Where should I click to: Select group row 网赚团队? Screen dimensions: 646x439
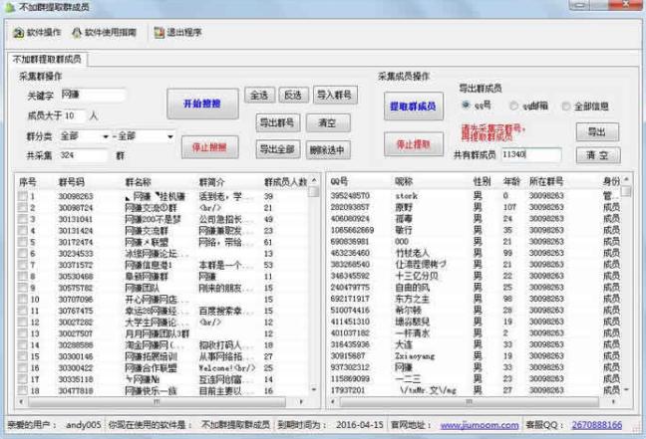point(163,288)
